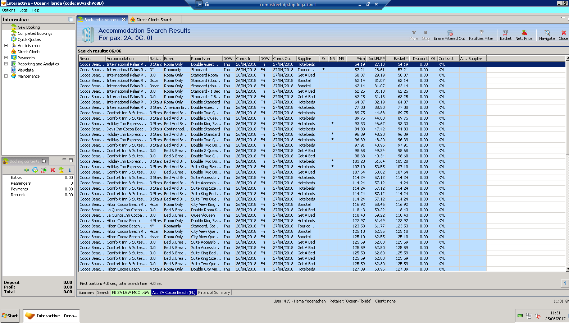Open New Booking in navigation tree

click(x=29, y=27)
